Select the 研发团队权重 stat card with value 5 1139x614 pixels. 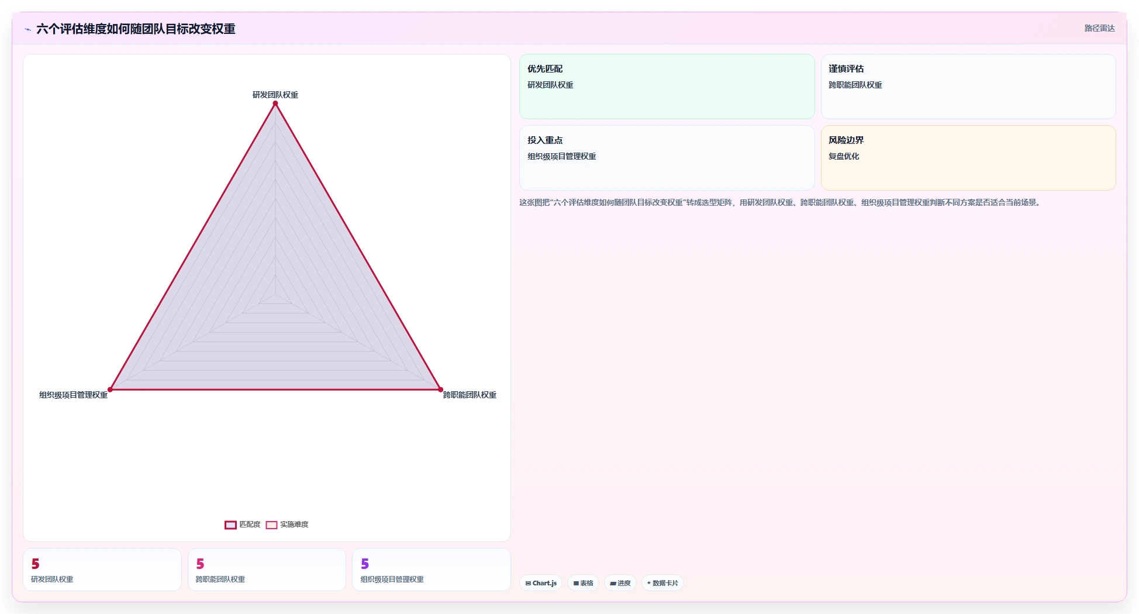102,570
